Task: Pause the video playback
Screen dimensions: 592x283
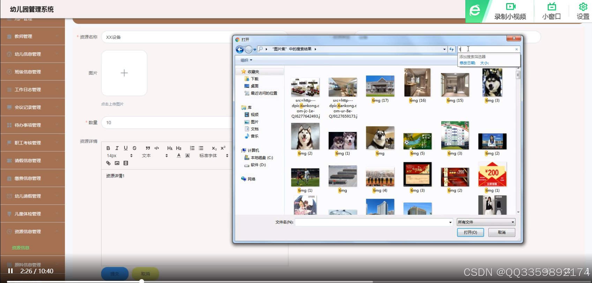Action: point(10,271)
